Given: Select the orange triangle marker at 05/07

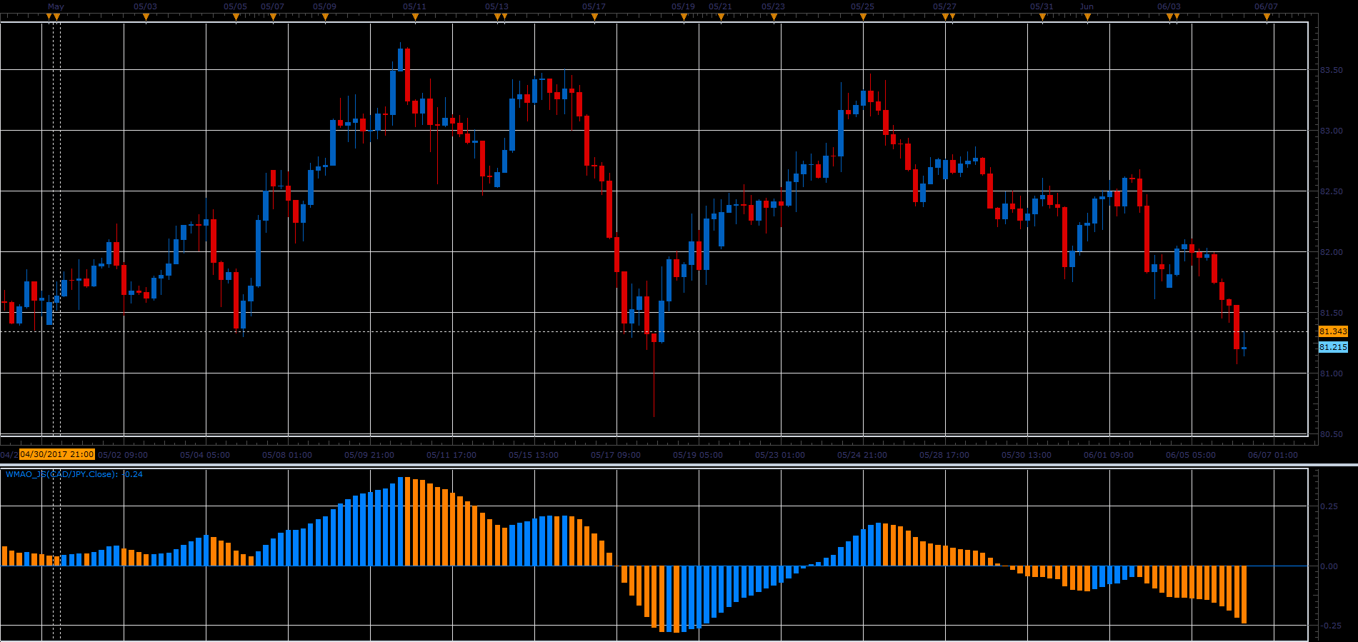Looking at the screenshot, I should tap(273, 17).
